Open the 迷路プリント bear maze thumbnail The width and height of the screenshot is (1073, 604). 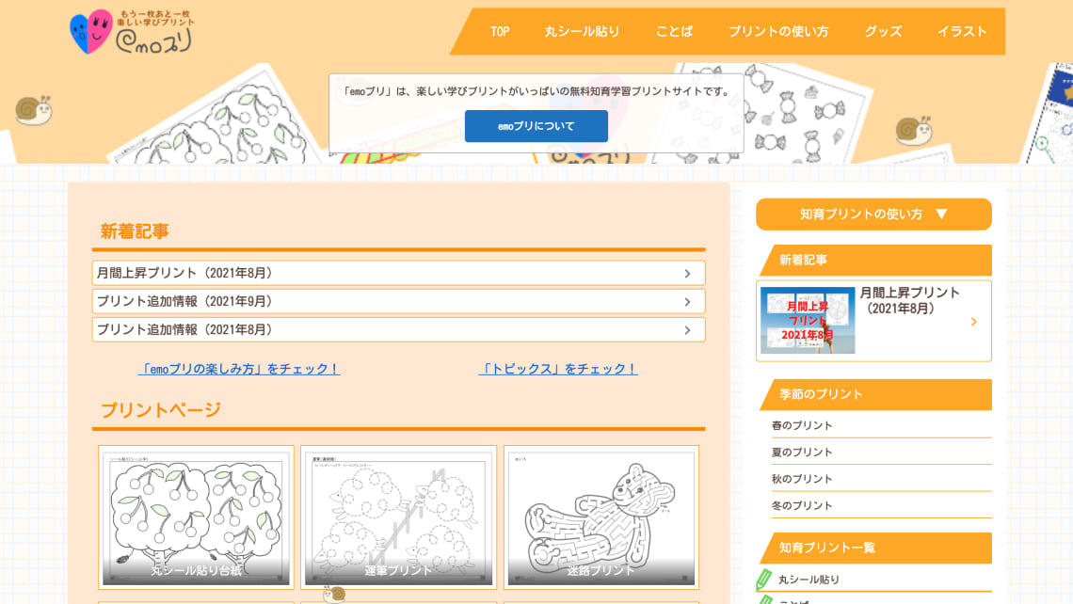(601, 517)
